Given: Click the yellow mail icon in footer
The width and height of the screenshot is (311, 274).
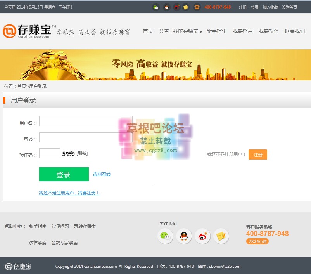Looking at the screenshot, I should [221, 236].
